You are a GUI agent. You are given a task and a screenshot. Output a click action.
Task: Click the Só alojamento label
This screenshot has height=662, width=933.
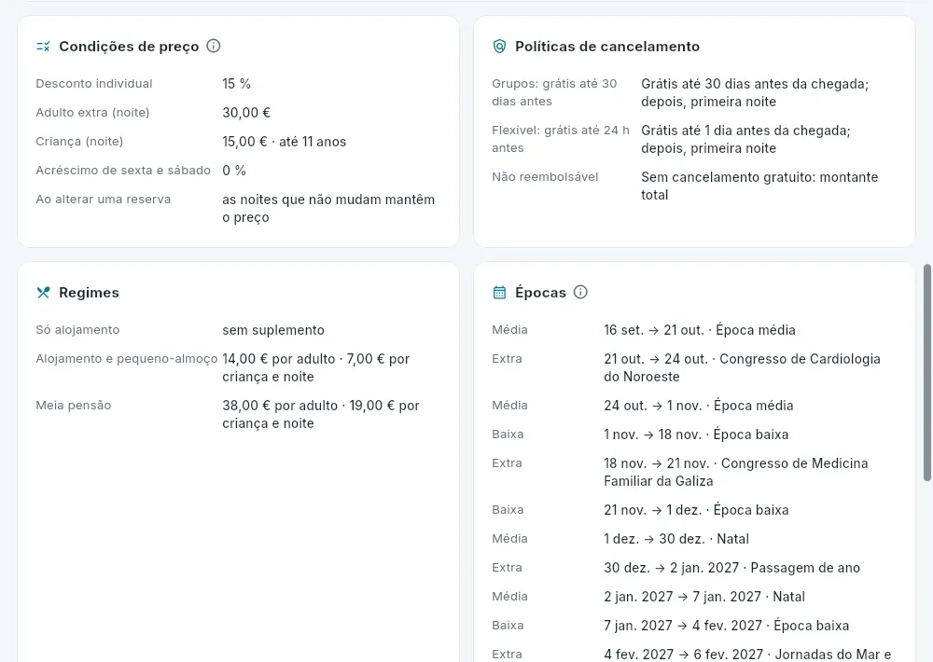tap(77, 330)
